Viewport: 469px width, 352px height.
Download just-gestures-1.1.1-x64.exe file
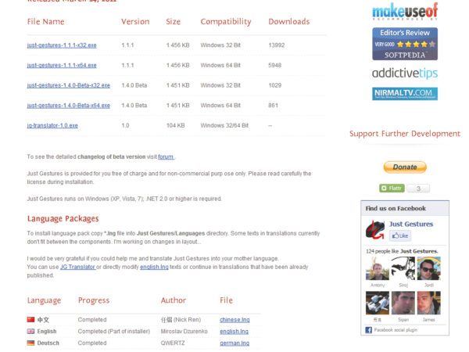(x=62, y=66)
